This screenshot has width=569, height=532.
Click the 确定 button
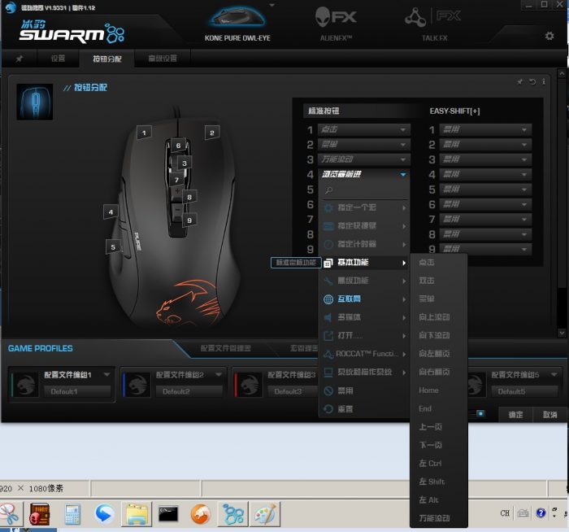click(x=515, y=414)
